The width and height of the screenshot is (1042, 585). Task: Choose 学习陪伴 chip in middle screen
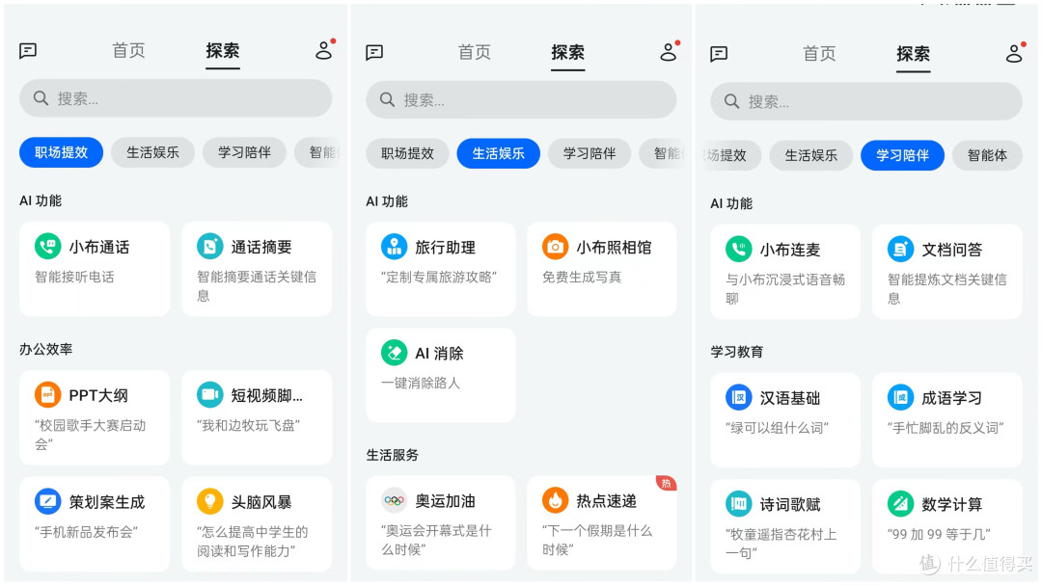click(590, 153)
